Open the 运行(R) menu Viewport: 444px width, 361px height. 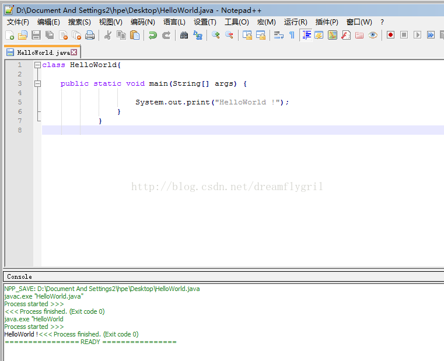coord(296,22)
